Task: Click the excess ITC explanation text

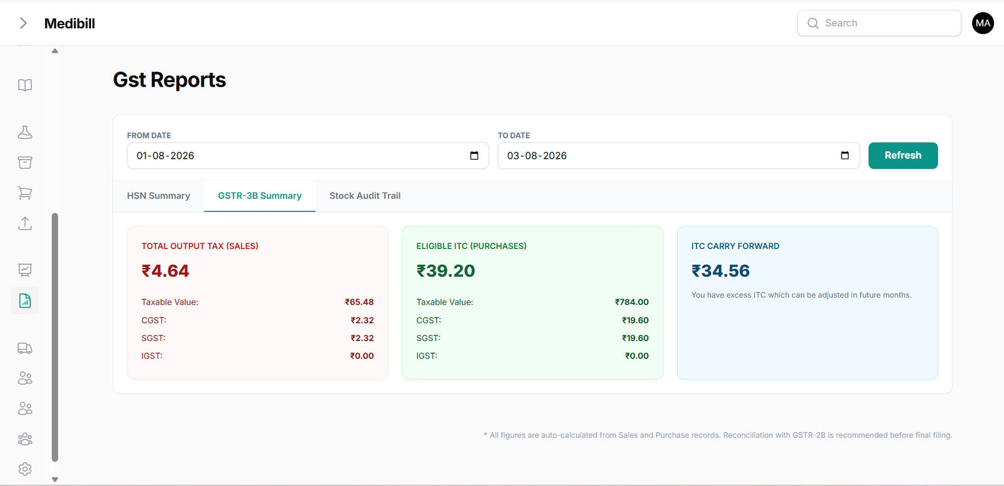Action: point(801,295)
